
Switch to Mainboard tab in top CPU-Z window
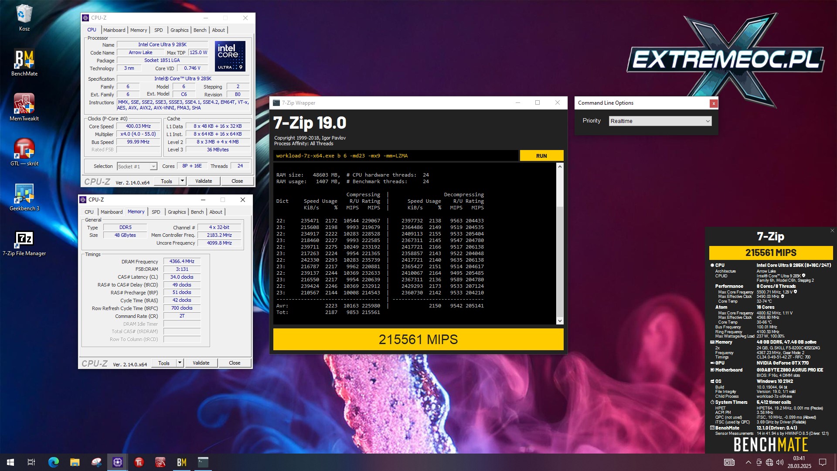[x=114, y=30]
